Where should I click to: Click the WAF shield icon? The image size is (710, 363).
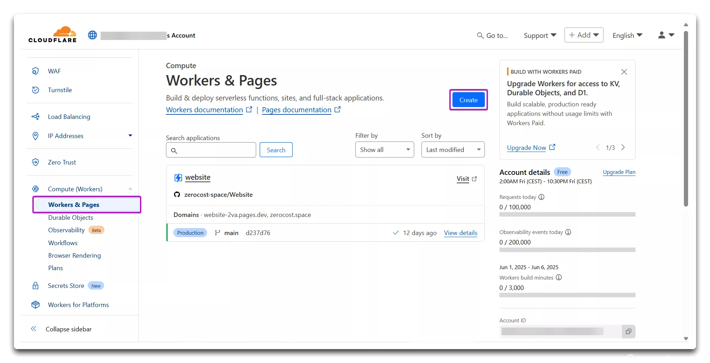pyautogui.click(x=35, y=71)
